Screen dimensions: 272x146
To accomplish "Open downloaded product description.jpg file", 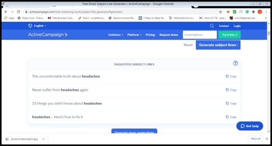I will [x=22, y=139].
